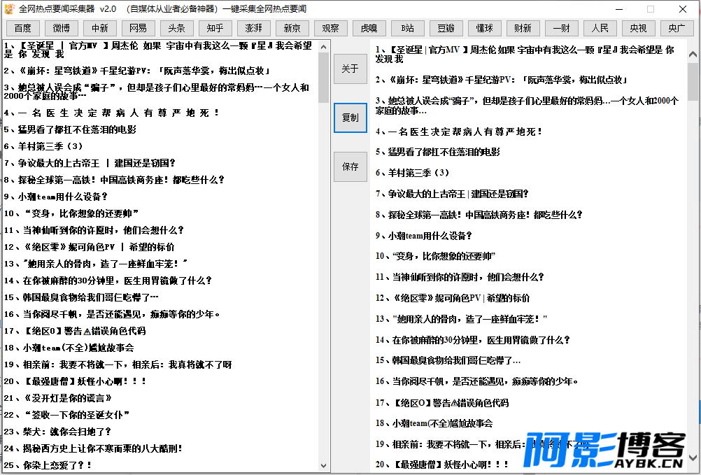Click left list item 24 揭秘西方史上八大酷刑

94,448
